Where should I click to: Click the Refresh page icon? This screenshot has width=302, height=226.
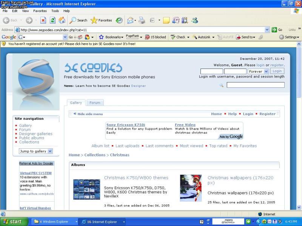click(52, 20)
